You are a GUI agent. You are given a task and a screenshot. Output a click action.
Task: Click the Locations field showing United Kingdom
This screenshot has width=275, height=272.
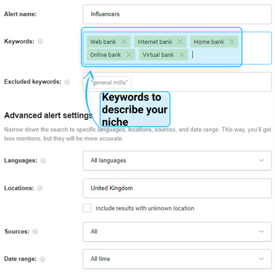(177, 188)
